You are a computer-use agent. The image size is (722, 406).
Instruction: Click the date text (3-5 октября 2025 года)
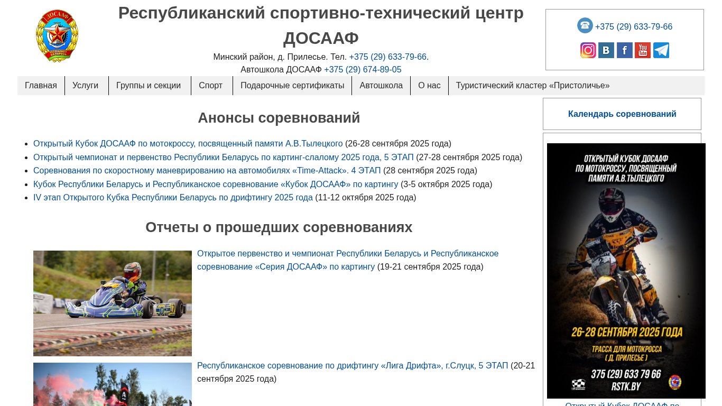(447, 184)
